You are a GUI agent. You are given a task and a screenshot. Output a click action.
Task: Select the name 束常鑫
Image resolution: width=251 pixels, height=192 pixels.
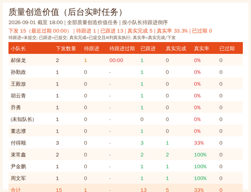(x=18, y=155)
